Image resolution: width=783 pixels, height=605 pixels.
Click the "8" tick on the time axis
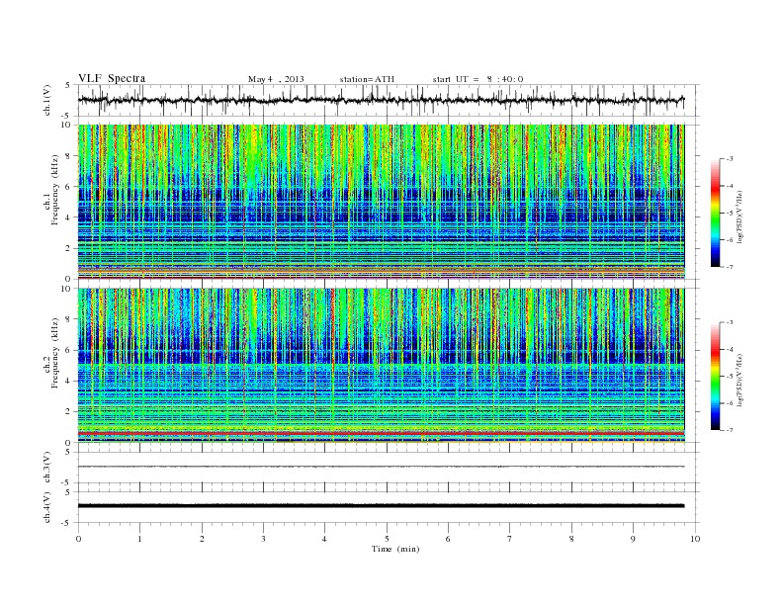tap(571, 539)
